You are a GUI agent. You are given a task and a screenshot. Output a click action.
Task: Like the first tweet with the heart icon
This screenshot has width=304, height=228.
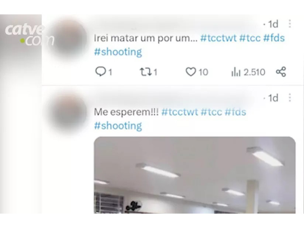(x=191, y=72)
